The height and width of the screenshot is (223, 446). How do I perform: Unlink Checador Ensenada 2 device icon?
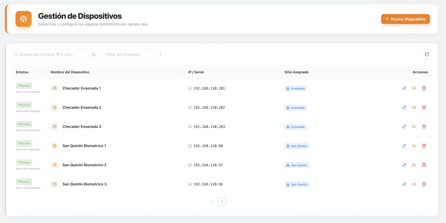(x=414, y=107)
